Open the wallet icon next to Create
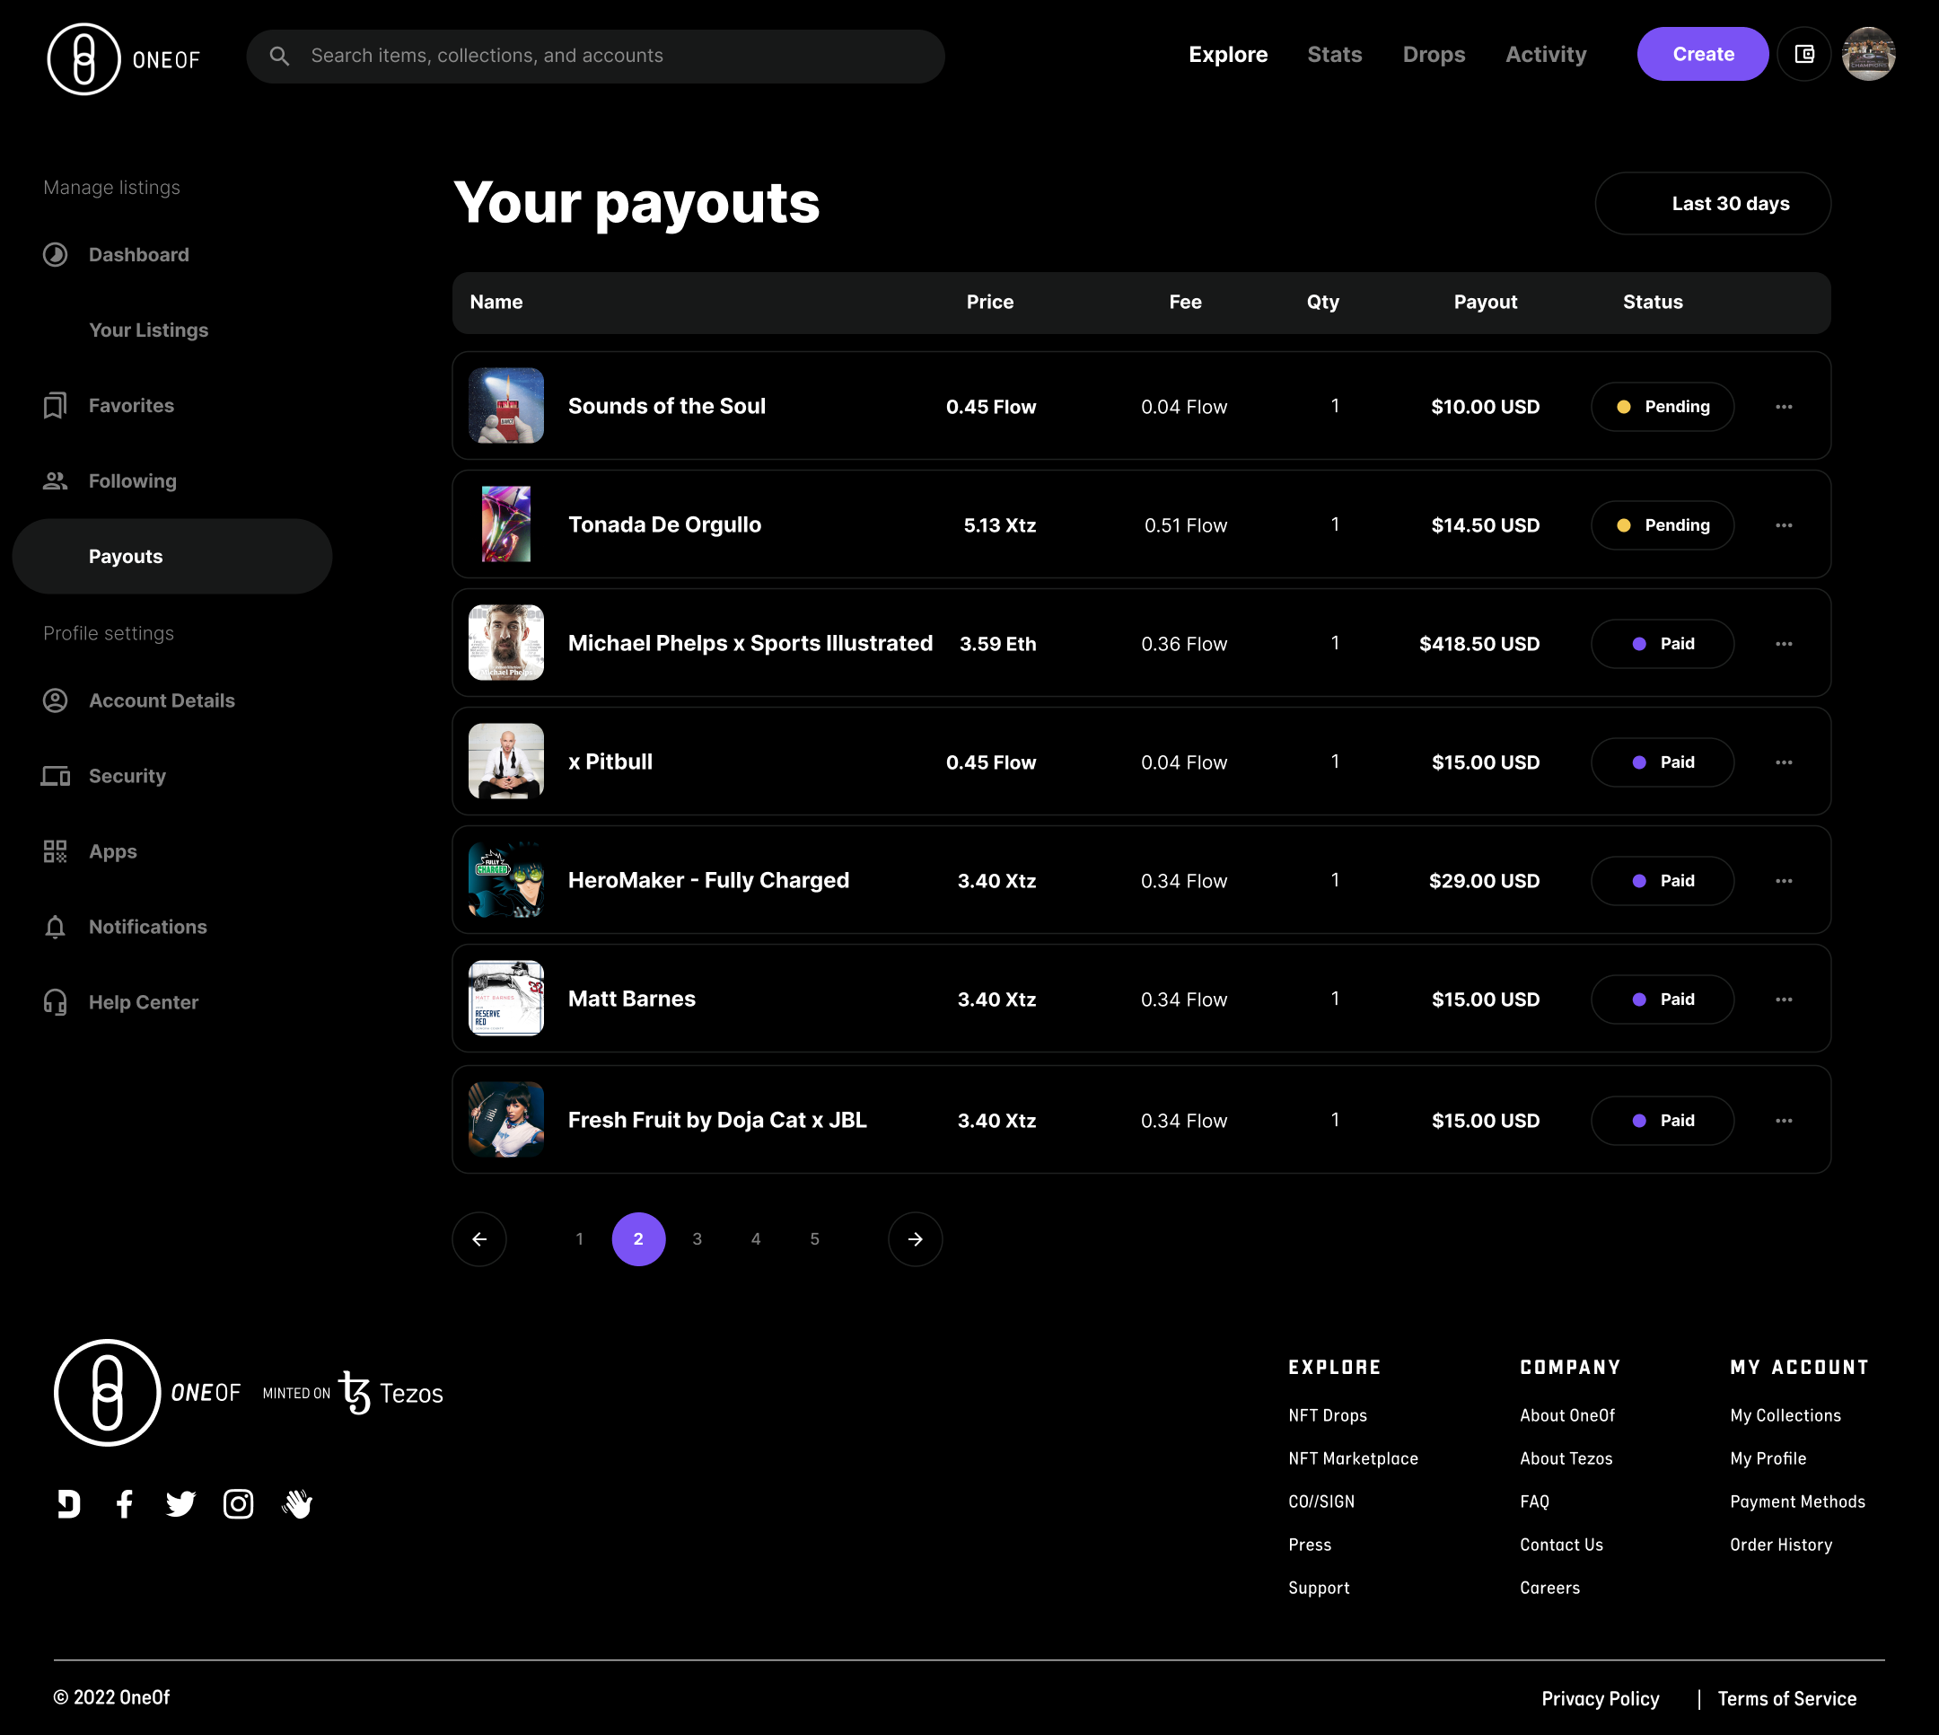1939x1735 pixels. click(1803, 55)
